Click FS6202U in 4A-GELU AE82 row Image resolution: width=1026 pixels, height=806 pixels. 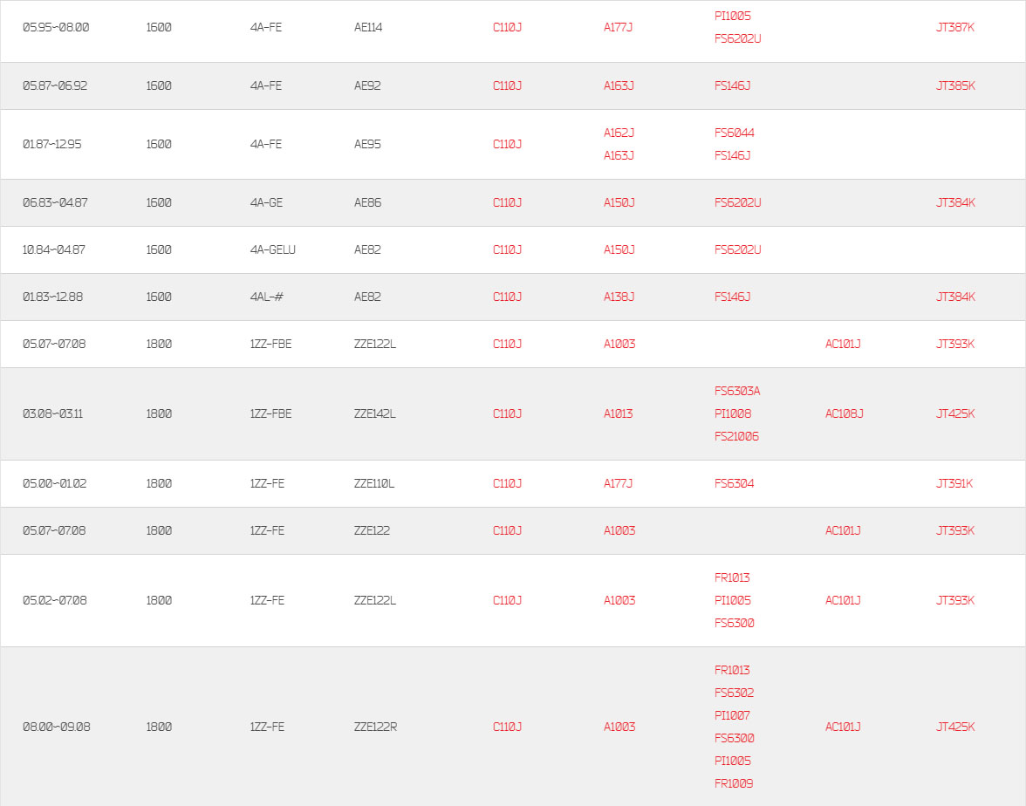[737, 249]
